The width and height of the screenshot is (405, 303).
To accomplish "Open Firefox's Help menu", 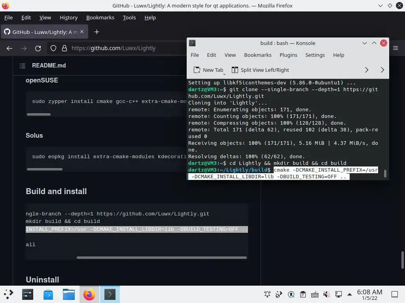I will (150, 17).
